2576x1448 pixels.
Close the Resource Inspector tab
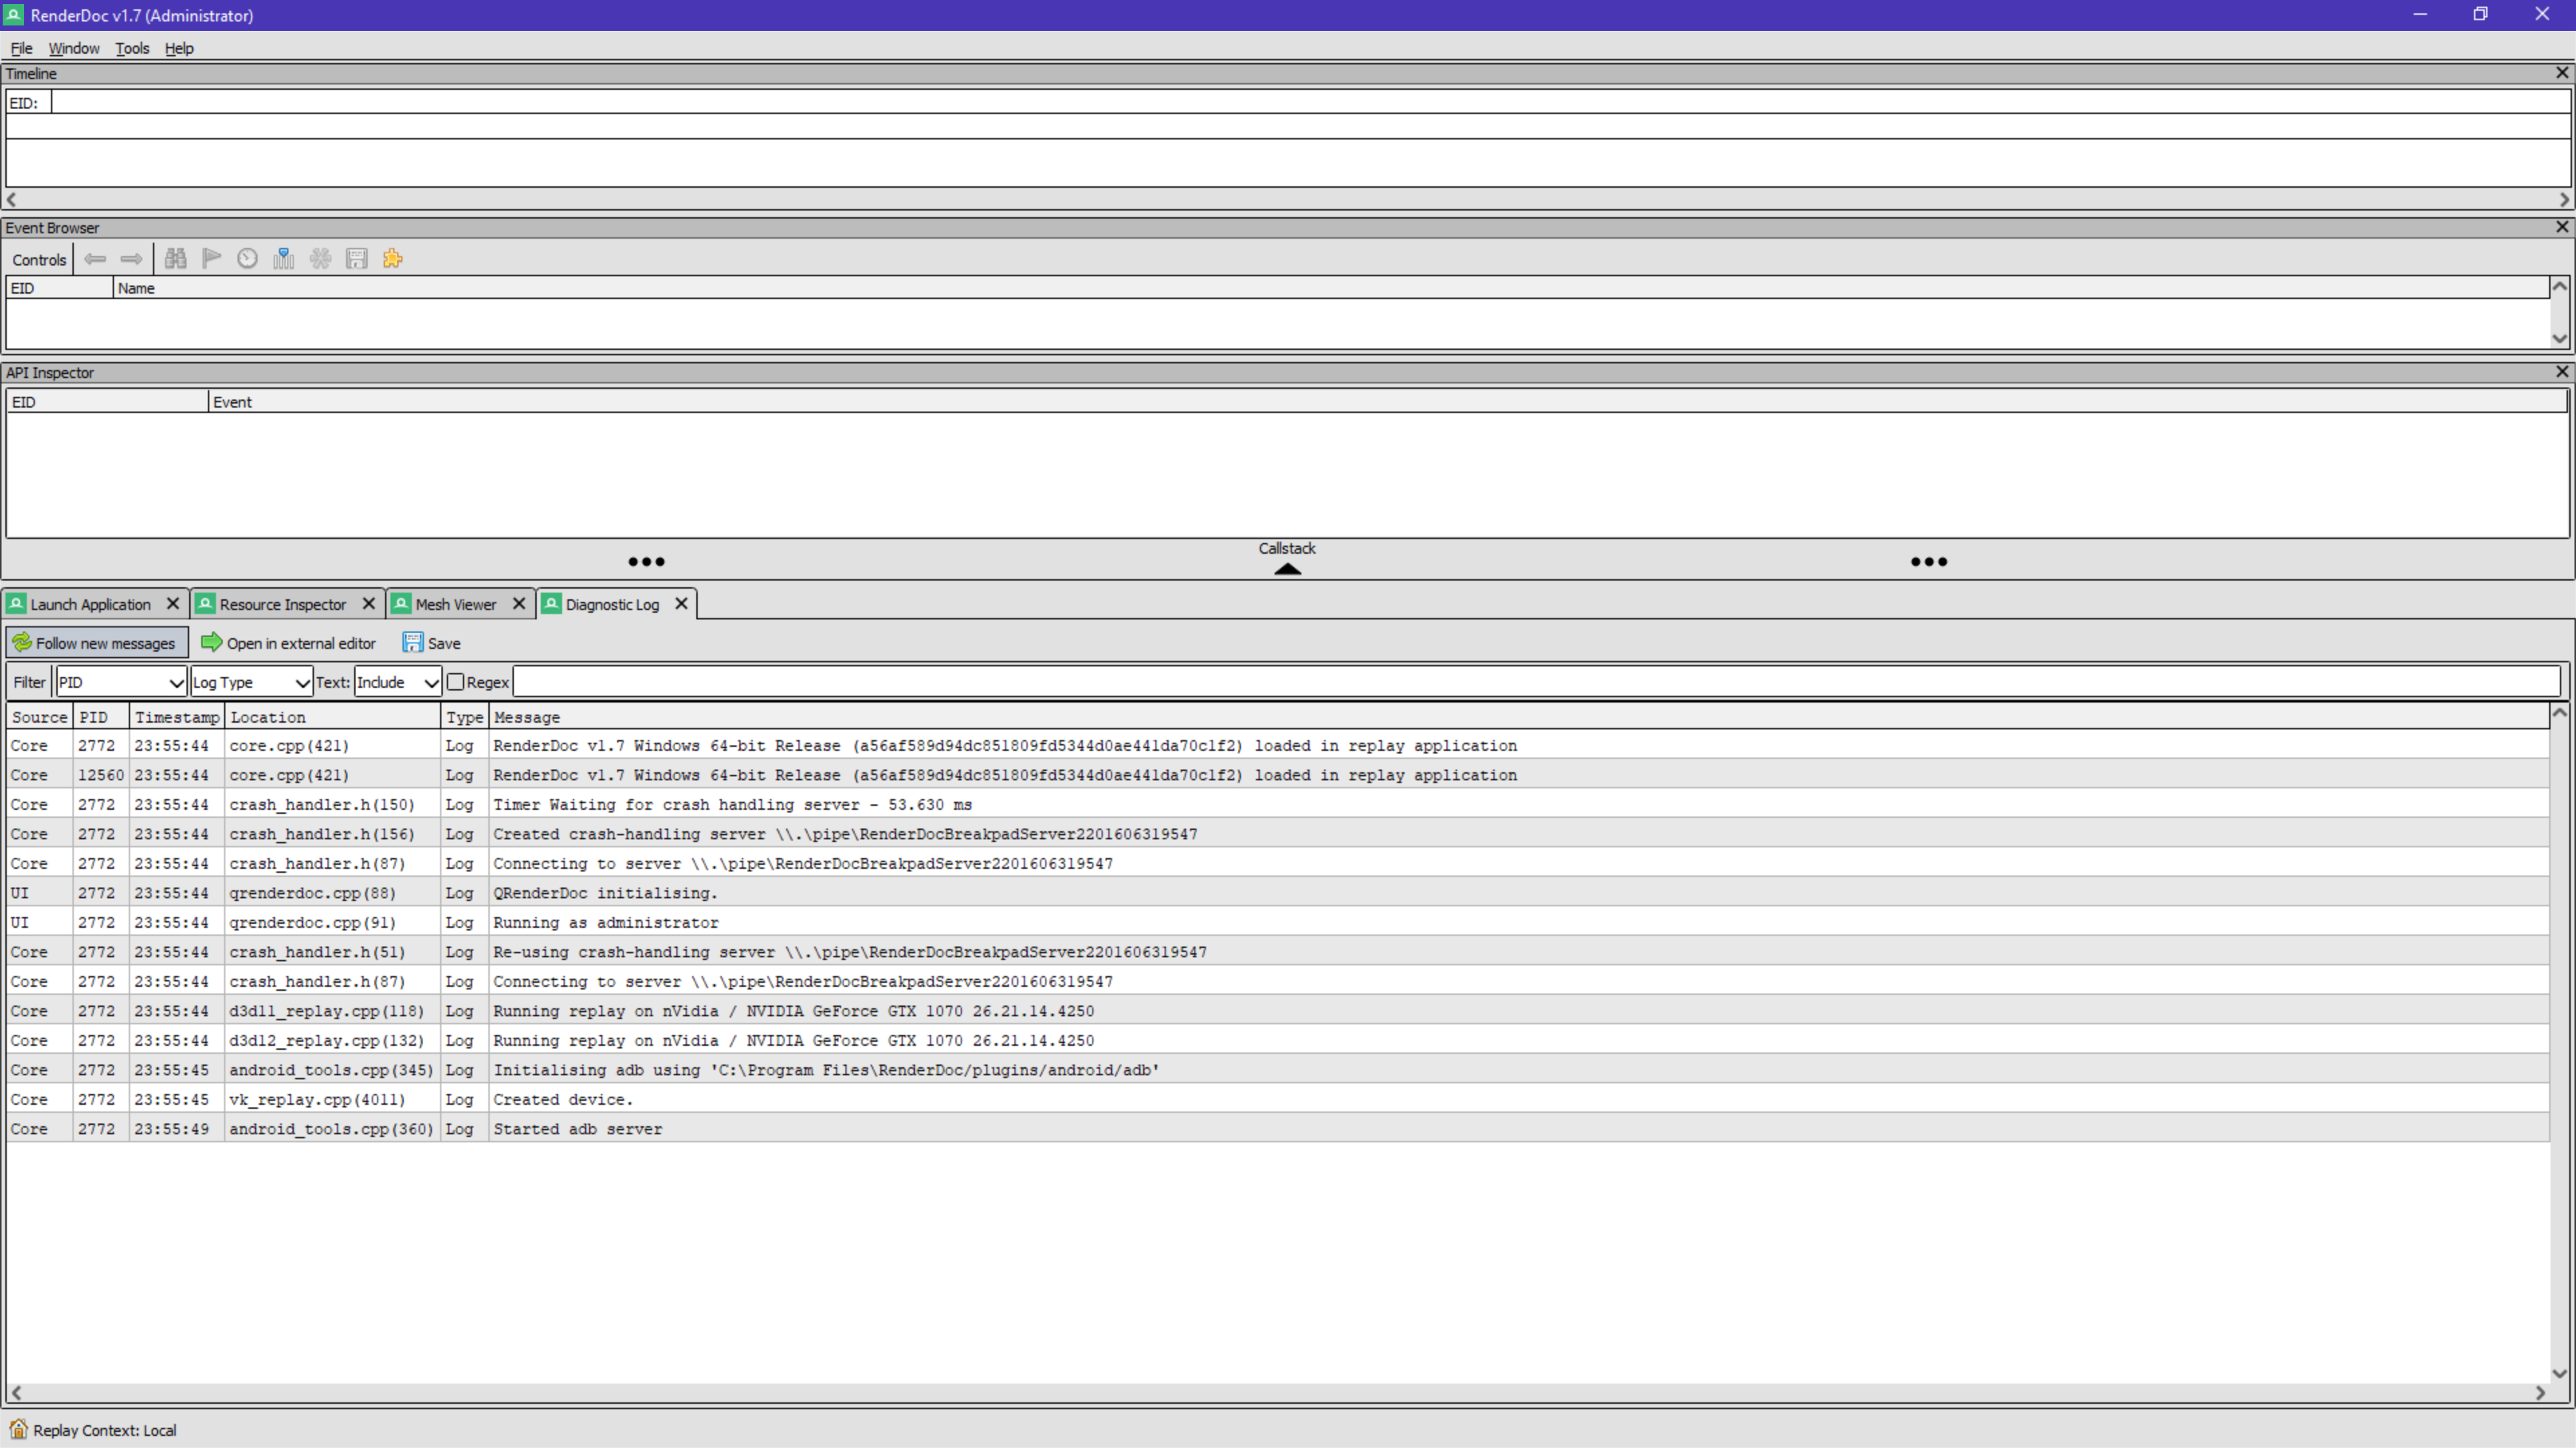pyautogui.click(x=369, y=603)
